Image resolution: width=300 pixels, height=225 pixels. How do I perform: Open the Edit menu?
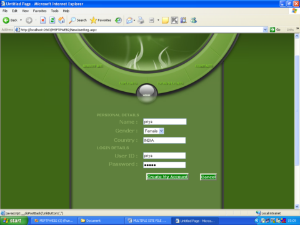click(14, 11)
